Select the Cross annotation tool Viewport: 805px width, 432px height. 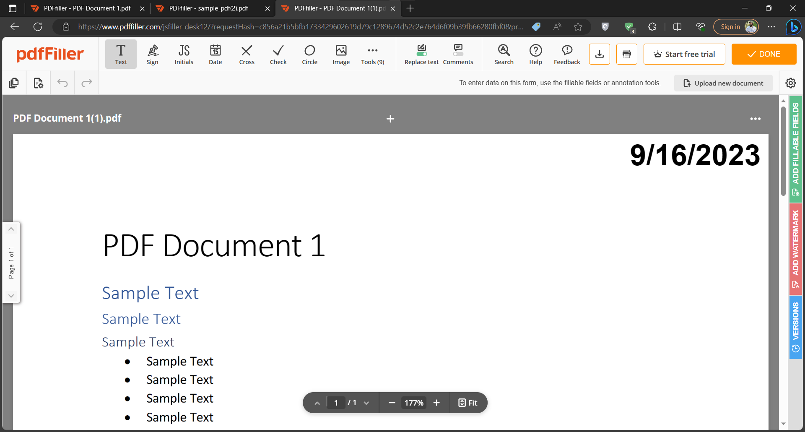click(x=247, y=54)
